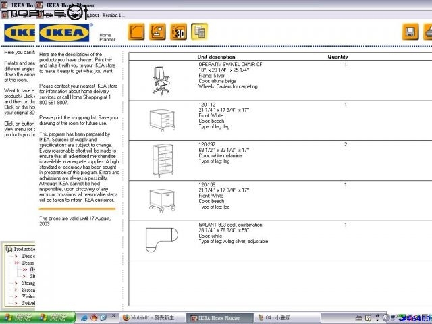Click the Unit description column header

point(216,57)
